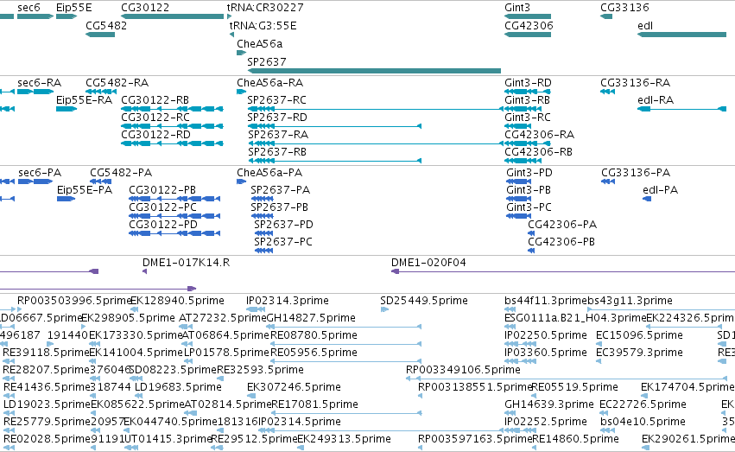Select the CG5482-PA protein label
Viewport: 735px width, 452px height.
[121, 173]
